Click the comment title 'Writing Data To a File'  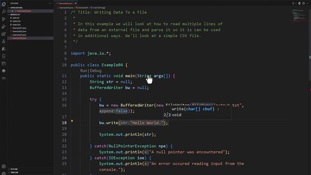click(121, 12)
